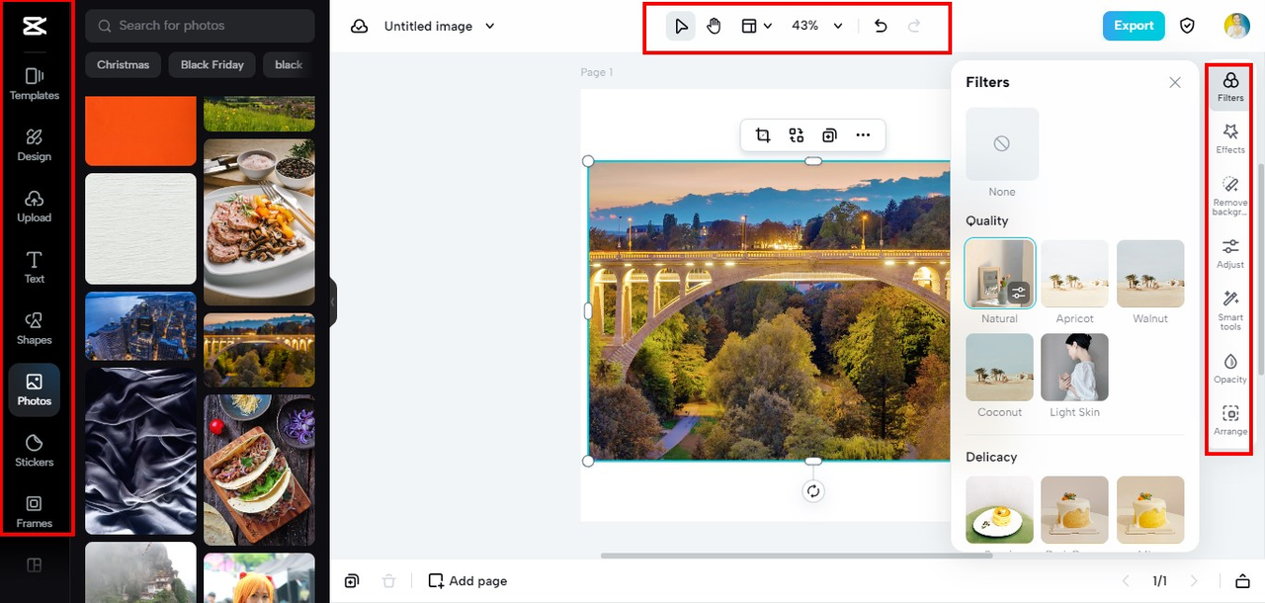Apply the Walnut filter

point(1150,273)
